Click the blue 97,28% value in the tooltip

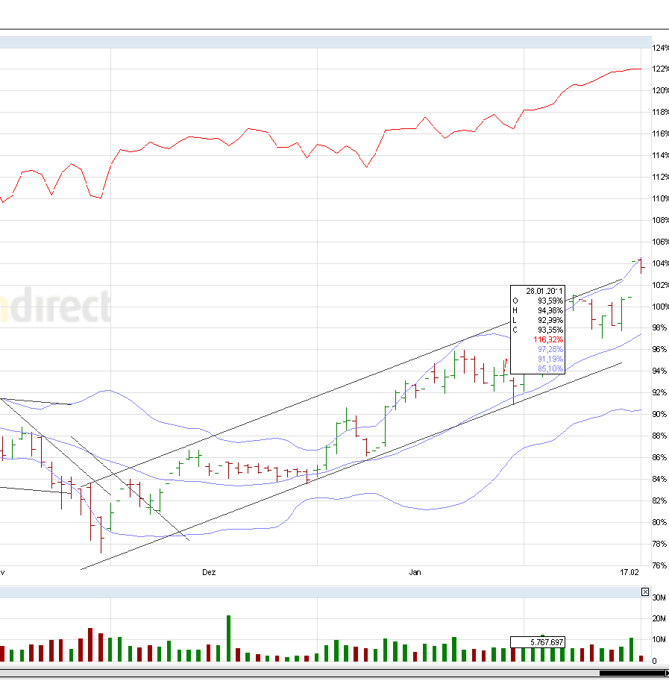(x=550, y=348)
